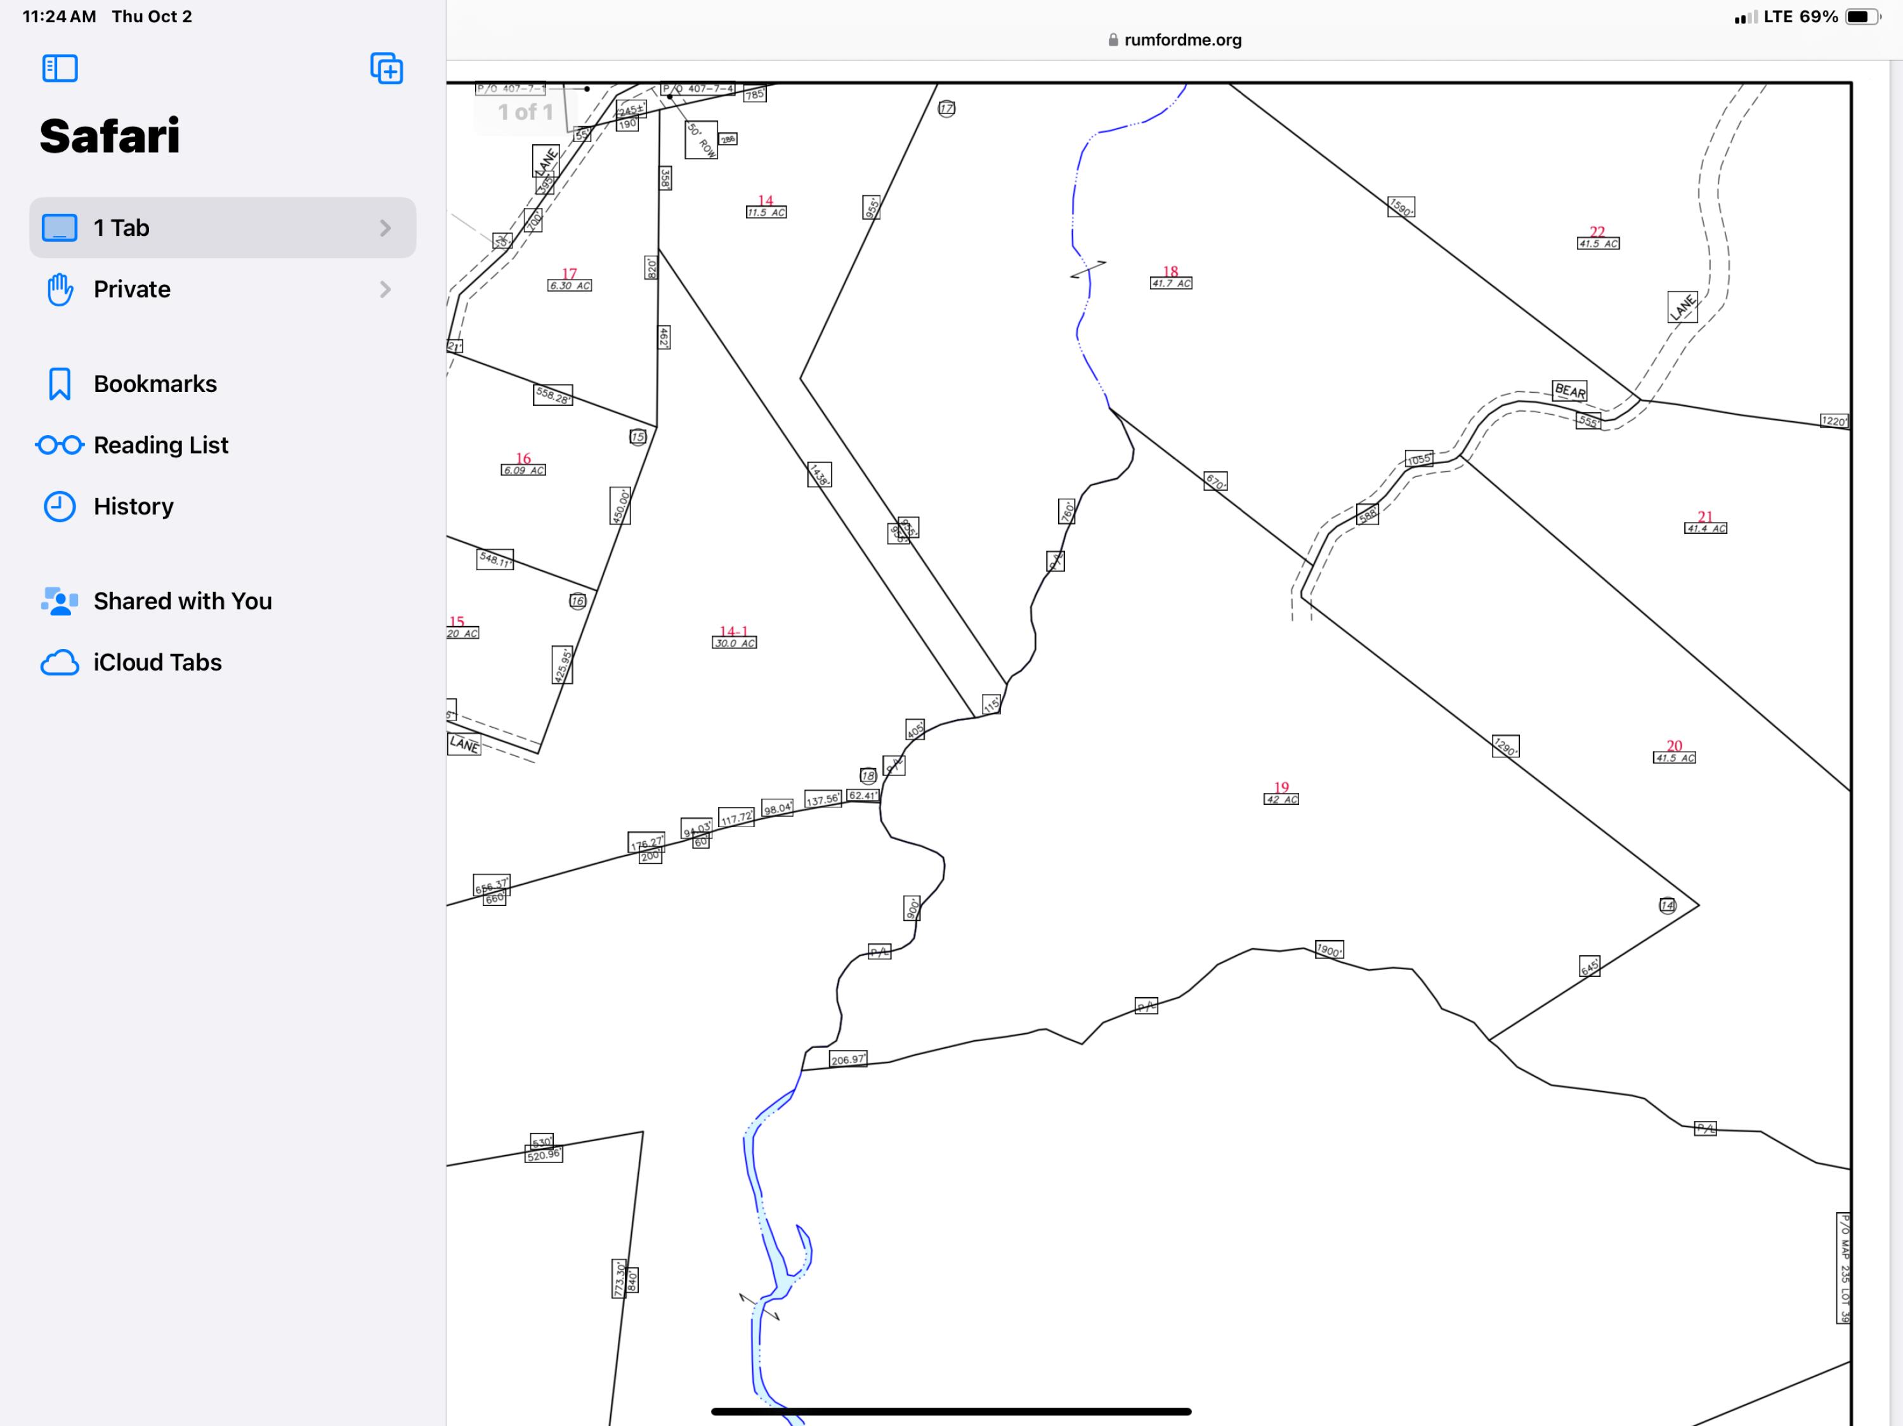Image resolution: width=1903 pixels, height=1426 pixels.
Task: Toggle the sidebar with its icon
Action: click(x=61, y=69)
